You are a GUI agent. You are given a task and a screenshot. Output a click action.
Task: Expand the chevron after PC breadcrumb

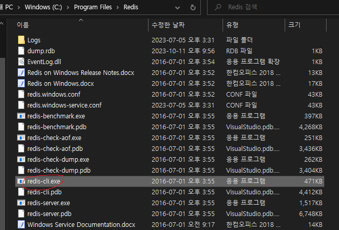tap(19, 8)
